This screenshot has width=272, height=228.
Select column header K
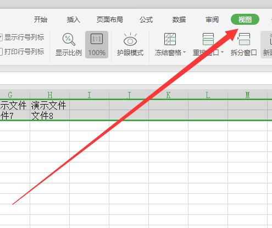pos(168,95)
